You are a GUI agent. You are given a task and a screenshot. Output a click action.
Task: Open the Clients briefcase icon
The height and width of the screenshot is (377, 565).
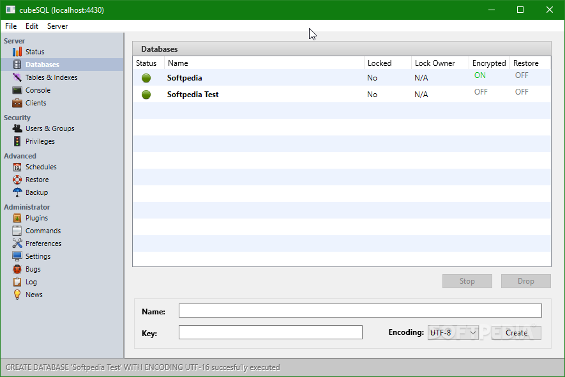[17, 103]
